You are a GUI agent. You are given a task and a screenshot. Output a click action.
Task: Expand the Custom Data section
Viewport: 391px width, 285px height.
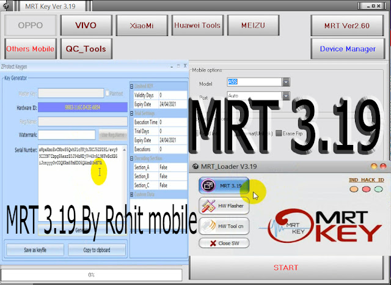click(x=132, y=194)
